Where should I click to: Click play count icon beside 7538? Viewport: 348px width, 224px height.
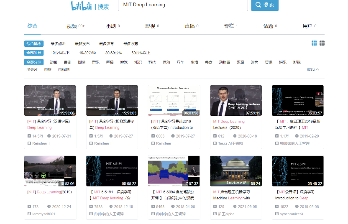pos(91,206)
